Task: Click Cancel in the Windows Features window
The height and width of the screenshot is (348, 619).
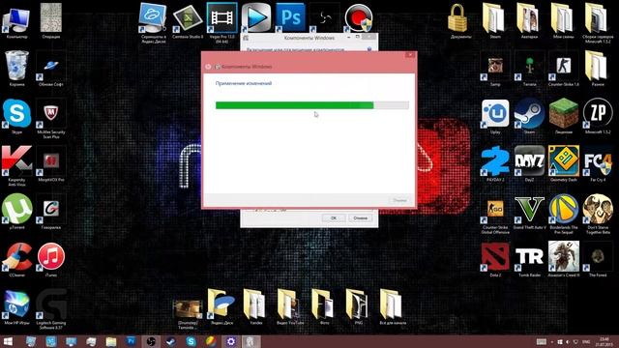Action: coord(360,217)
